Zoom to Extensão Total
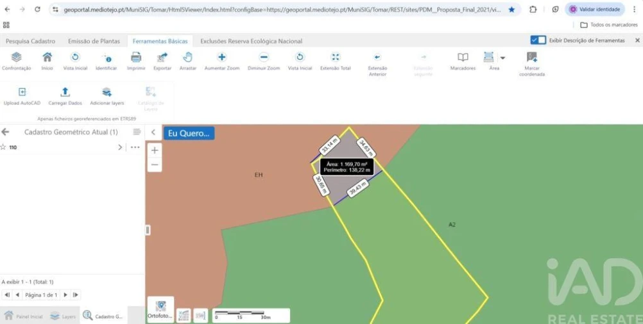Image resolution: width=643 pixels, height=324 pixels. (336, 61)
